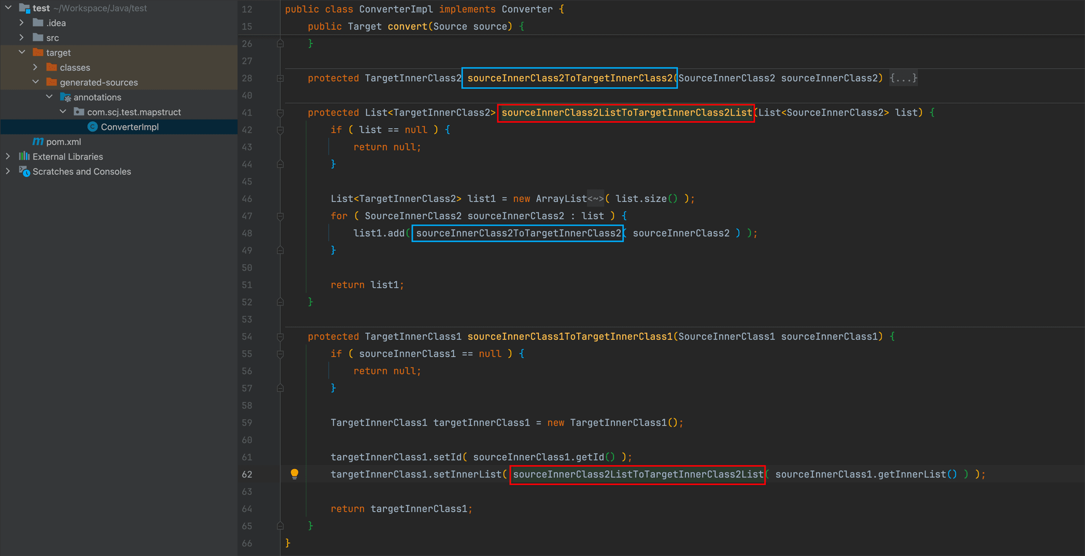Click the breakpoint icon on line 62
Screen dimensions: 1085x556
[294, 474]
